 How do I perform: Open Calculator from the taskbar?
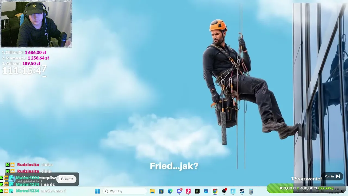(x=251, y=191)
